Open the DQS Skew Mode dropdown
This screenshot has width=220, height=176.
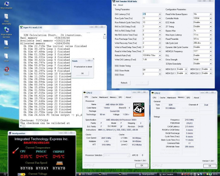[x=160, y=70]
